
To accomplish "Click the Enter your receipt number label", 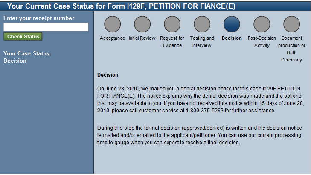I will tap(39, 18).
